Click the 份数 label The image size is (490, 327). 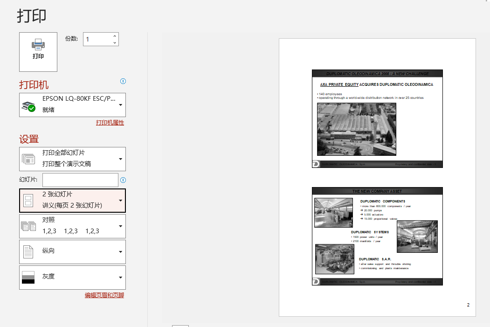pyautogui.click(x=71, y=39)
